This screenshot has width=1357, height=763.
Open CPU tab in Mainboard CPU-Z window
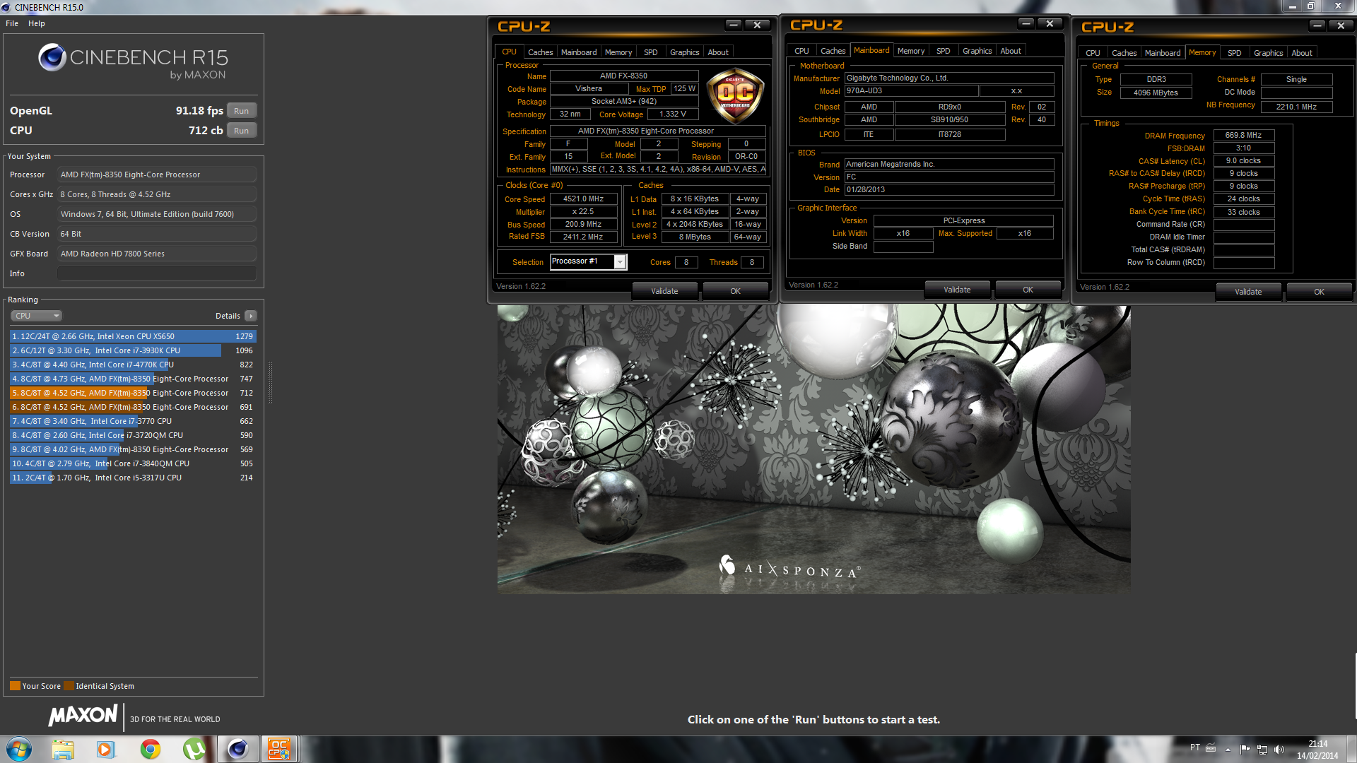click(x=801, y=51)
